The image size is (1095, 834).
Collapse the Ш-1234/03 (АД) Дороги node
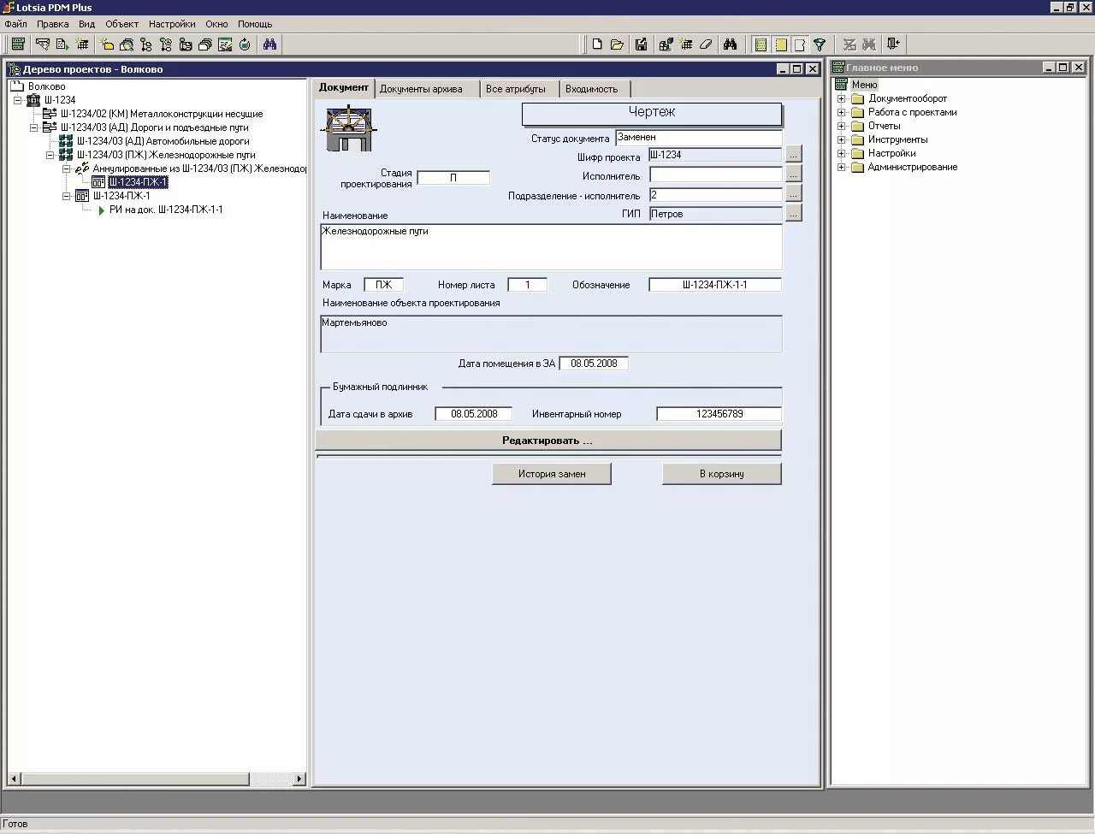33,127
